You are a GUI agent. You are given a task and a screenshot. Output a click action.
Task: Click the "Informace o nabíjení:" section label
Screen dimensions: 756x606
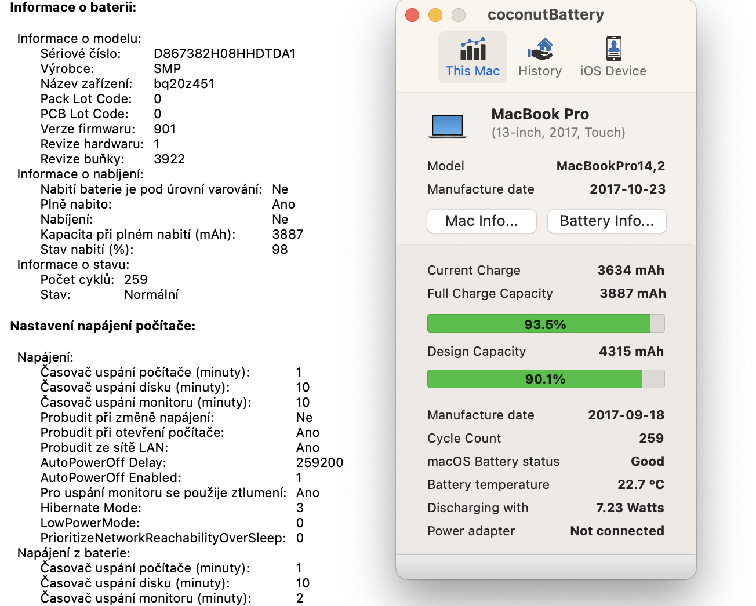[81, 174]
